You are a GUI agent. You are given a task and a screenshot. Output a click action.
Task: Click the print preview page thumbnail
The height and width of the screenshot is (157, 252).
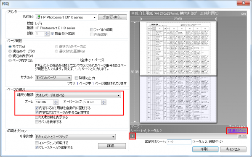(x=178, y=72)
